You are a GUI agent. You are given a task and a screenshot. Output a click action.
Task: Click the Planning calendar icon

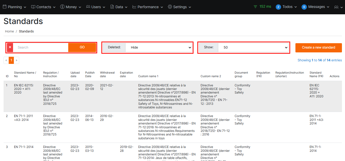(5, 7)
